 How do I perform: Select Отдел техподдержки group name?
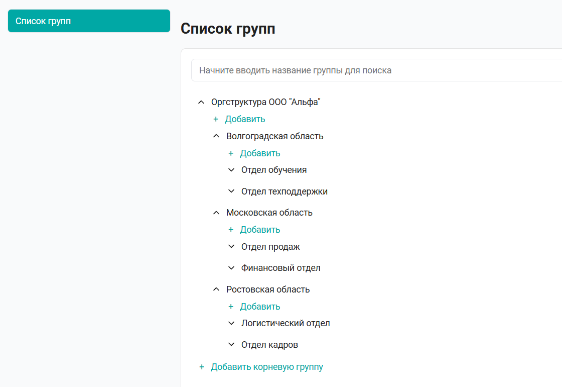tap(285, 191)
